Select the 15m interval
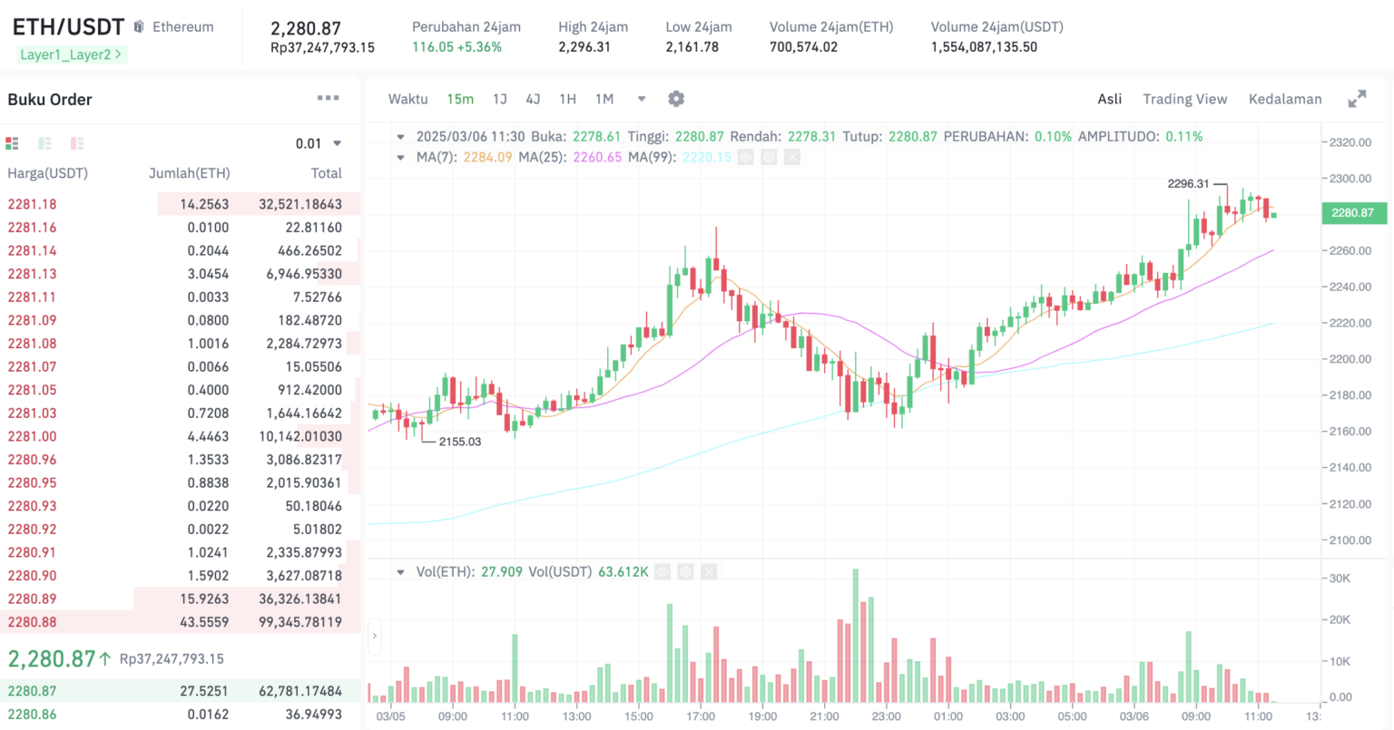 [460, 99]
